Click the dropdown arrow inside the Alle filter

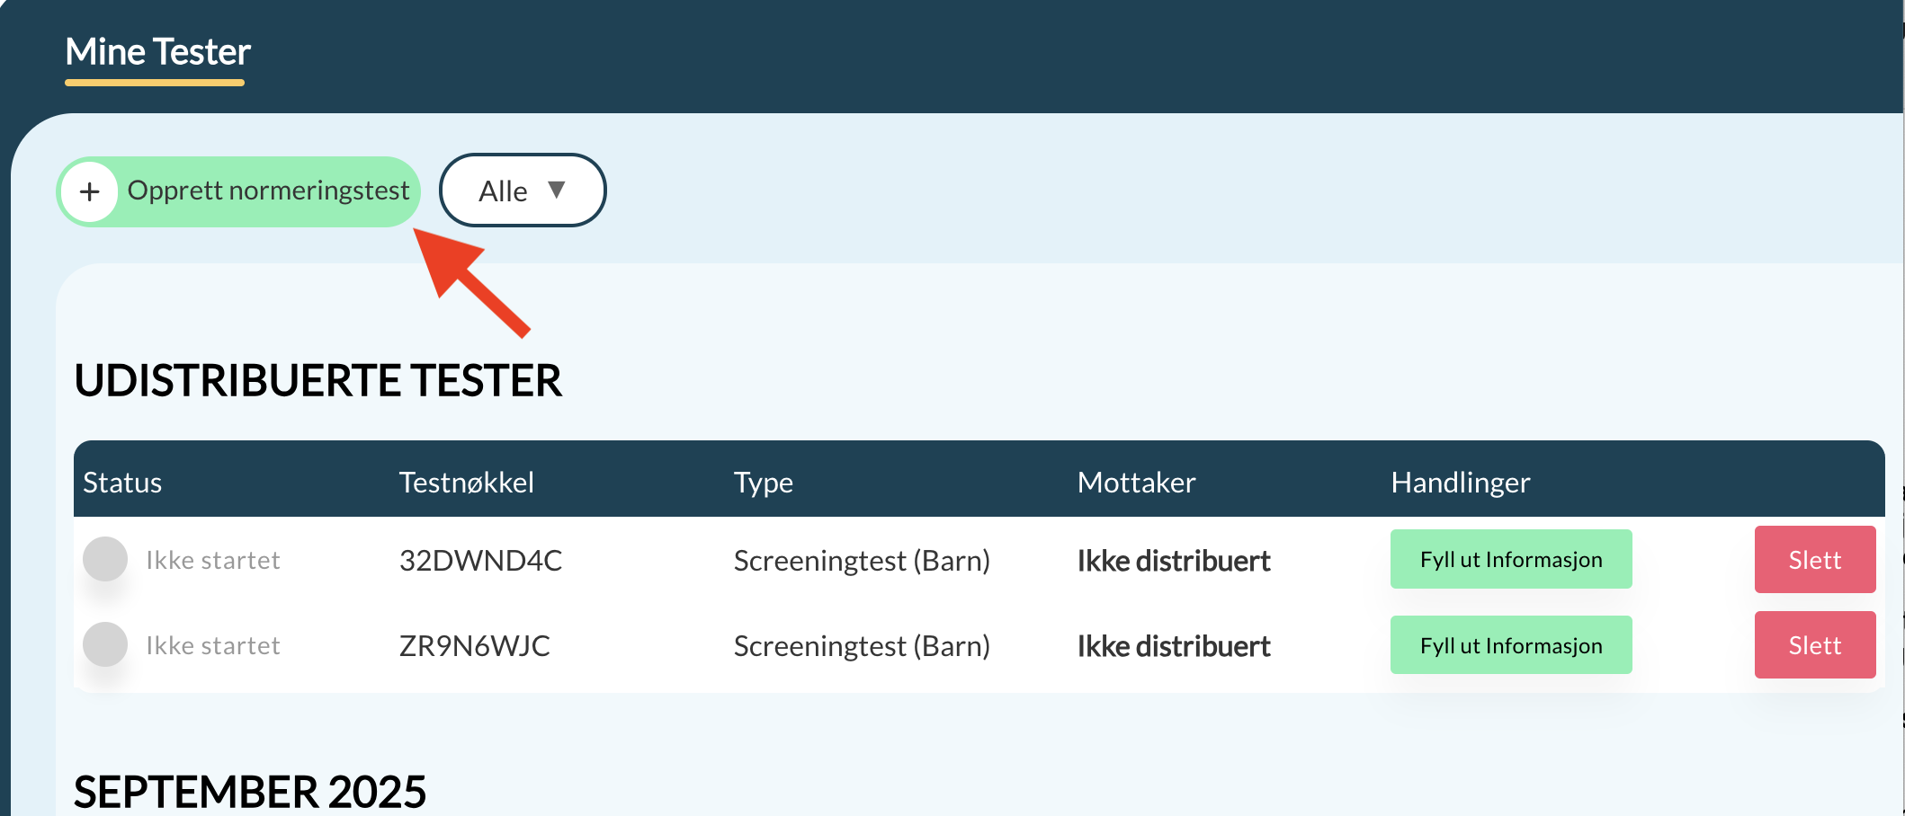558,190
